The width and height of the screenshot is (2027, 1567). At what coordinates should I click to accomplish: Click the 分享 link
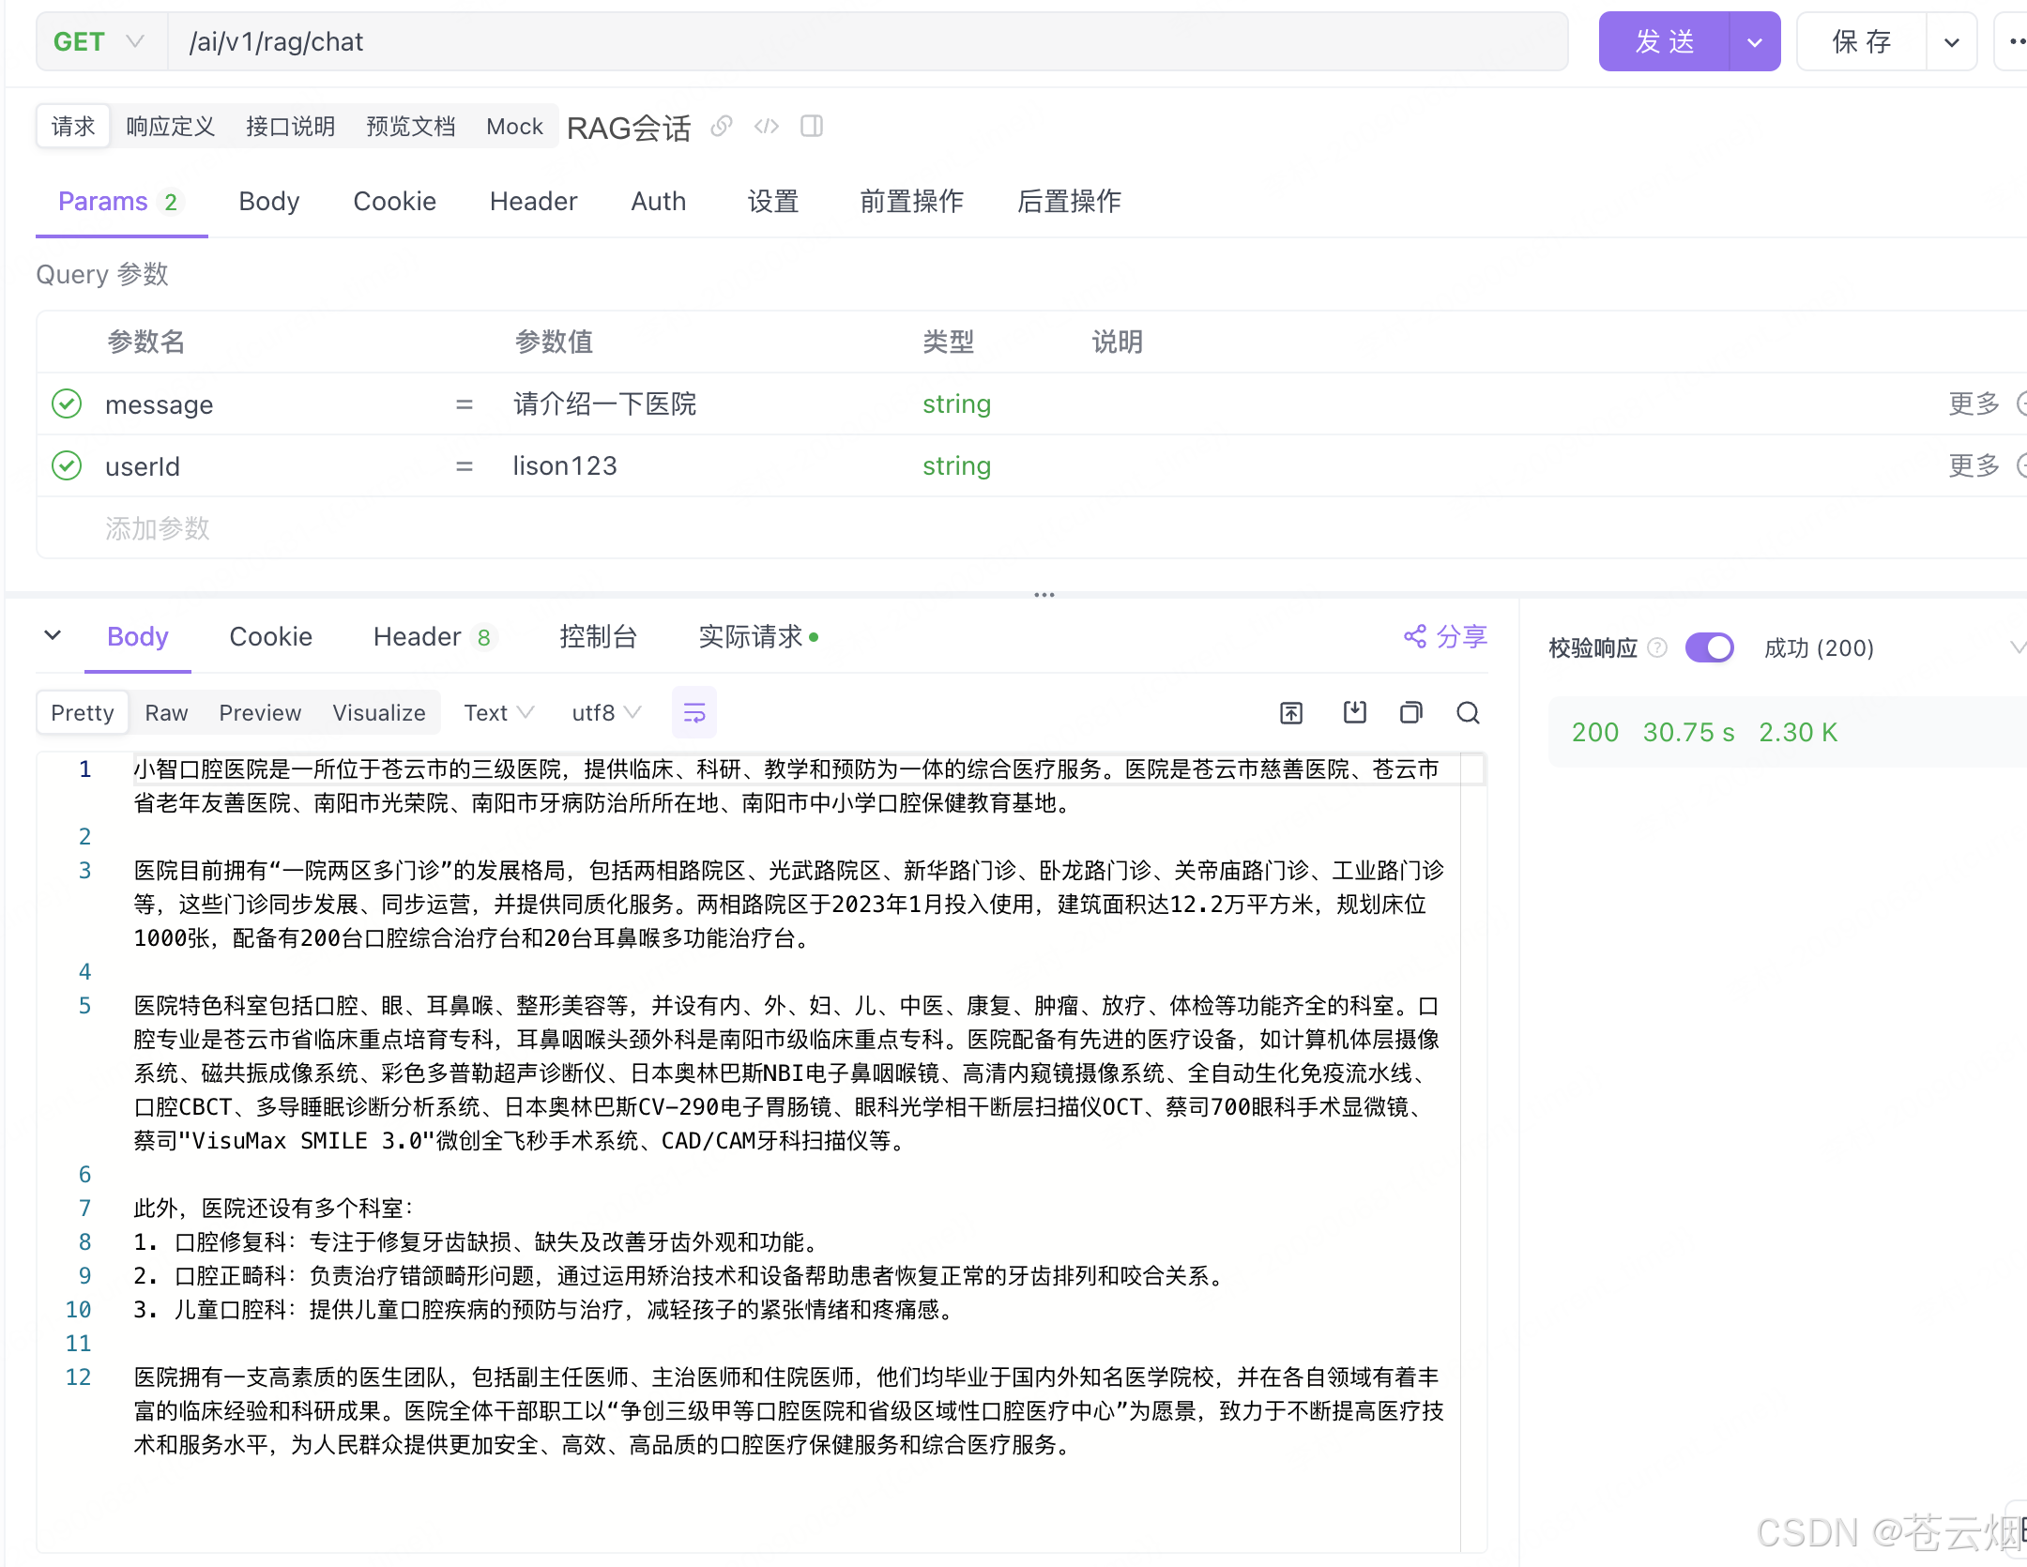[x=1446, y=637]
